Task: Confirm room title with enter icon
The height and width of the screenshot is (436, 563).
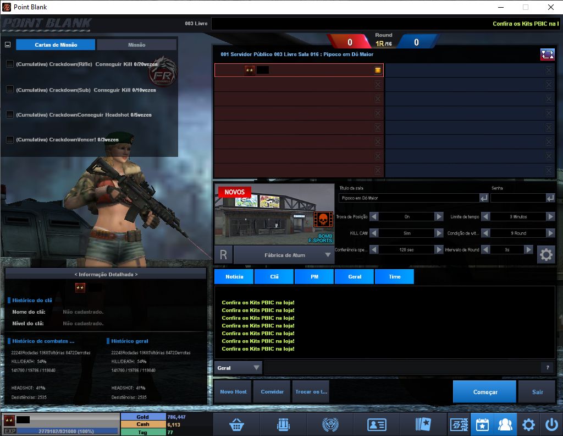Action: (484, 198)
